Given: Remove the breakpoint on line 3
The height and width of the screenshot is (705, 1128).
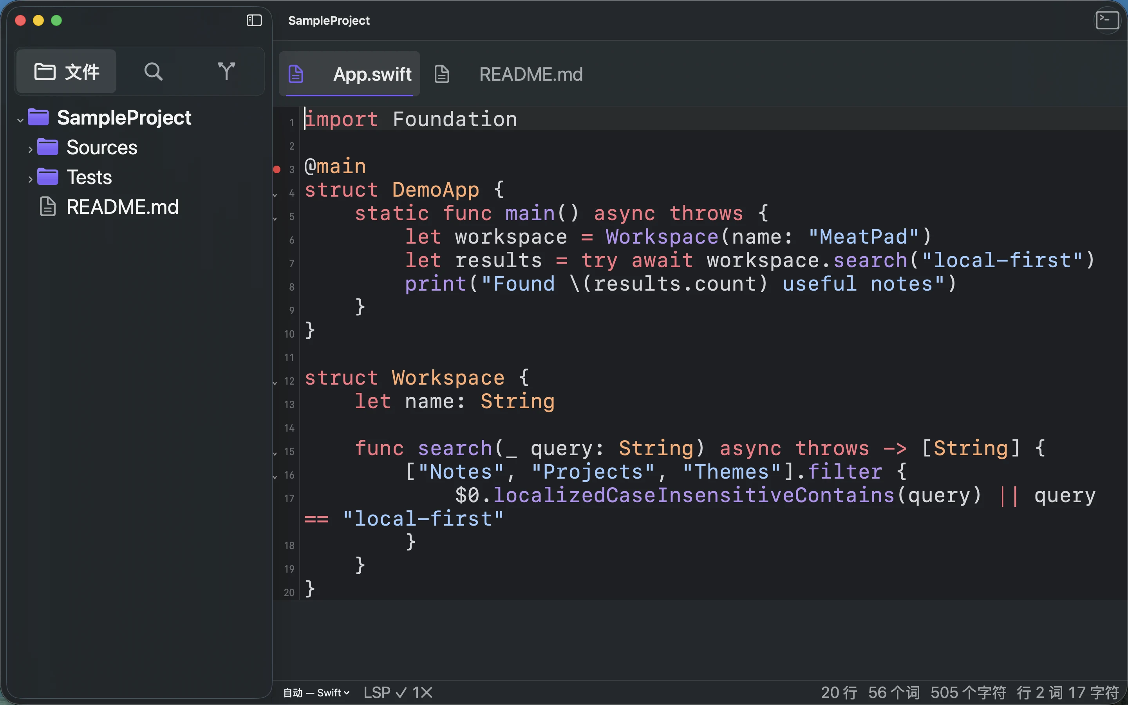Looking at the screenshot, I should pos(277,169).
